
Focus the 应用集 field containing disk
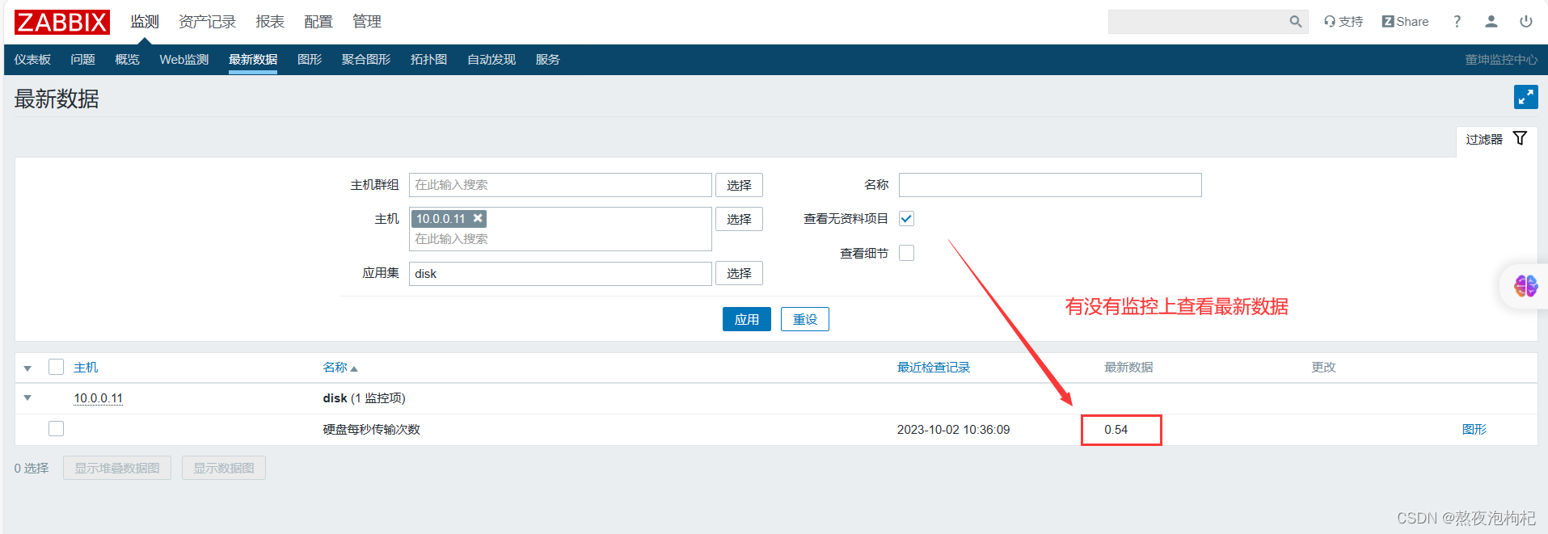(560, 274)
